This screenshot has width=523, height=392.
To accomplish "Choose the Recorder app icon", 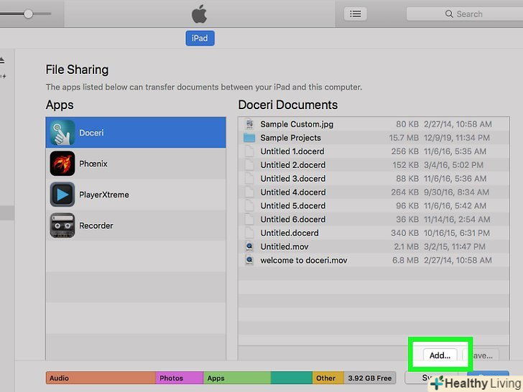I will (62, 225).
